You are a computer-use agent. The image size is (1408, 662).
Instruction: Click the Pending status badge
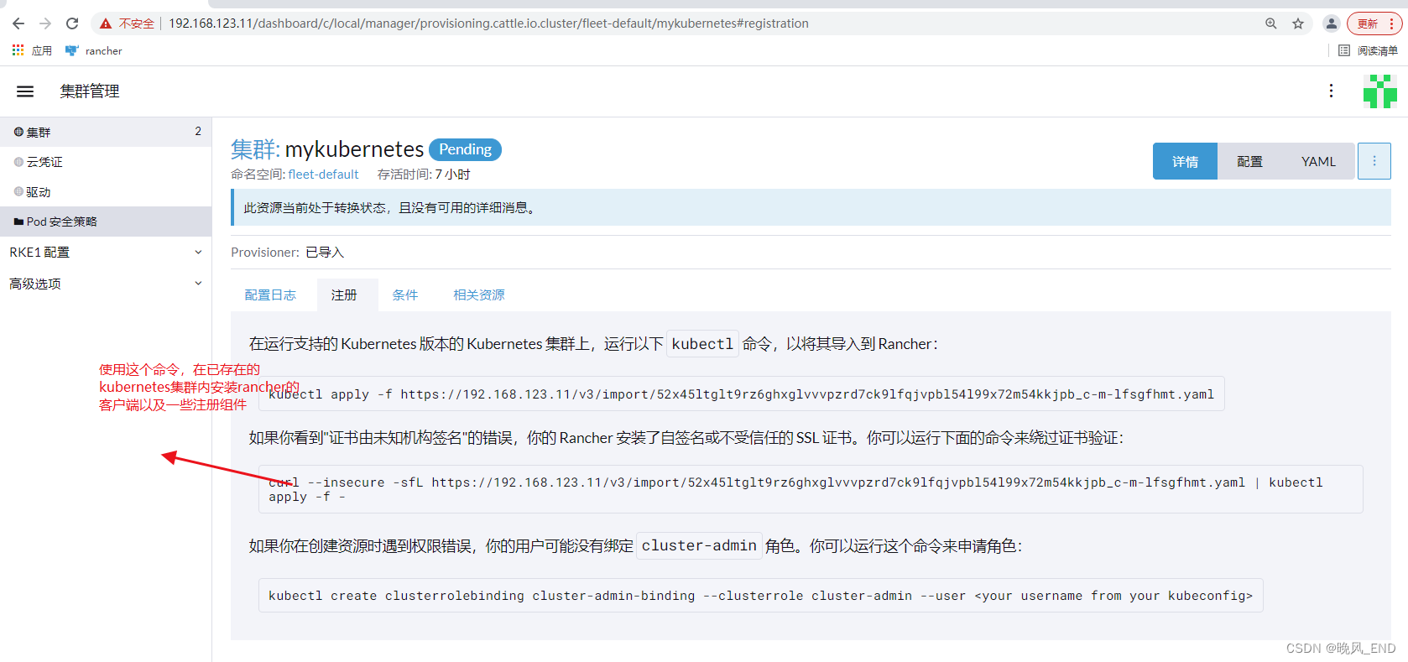[465, 149]
